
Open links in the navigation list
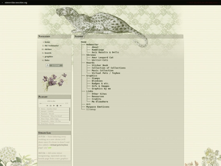(x=47, y=60)
